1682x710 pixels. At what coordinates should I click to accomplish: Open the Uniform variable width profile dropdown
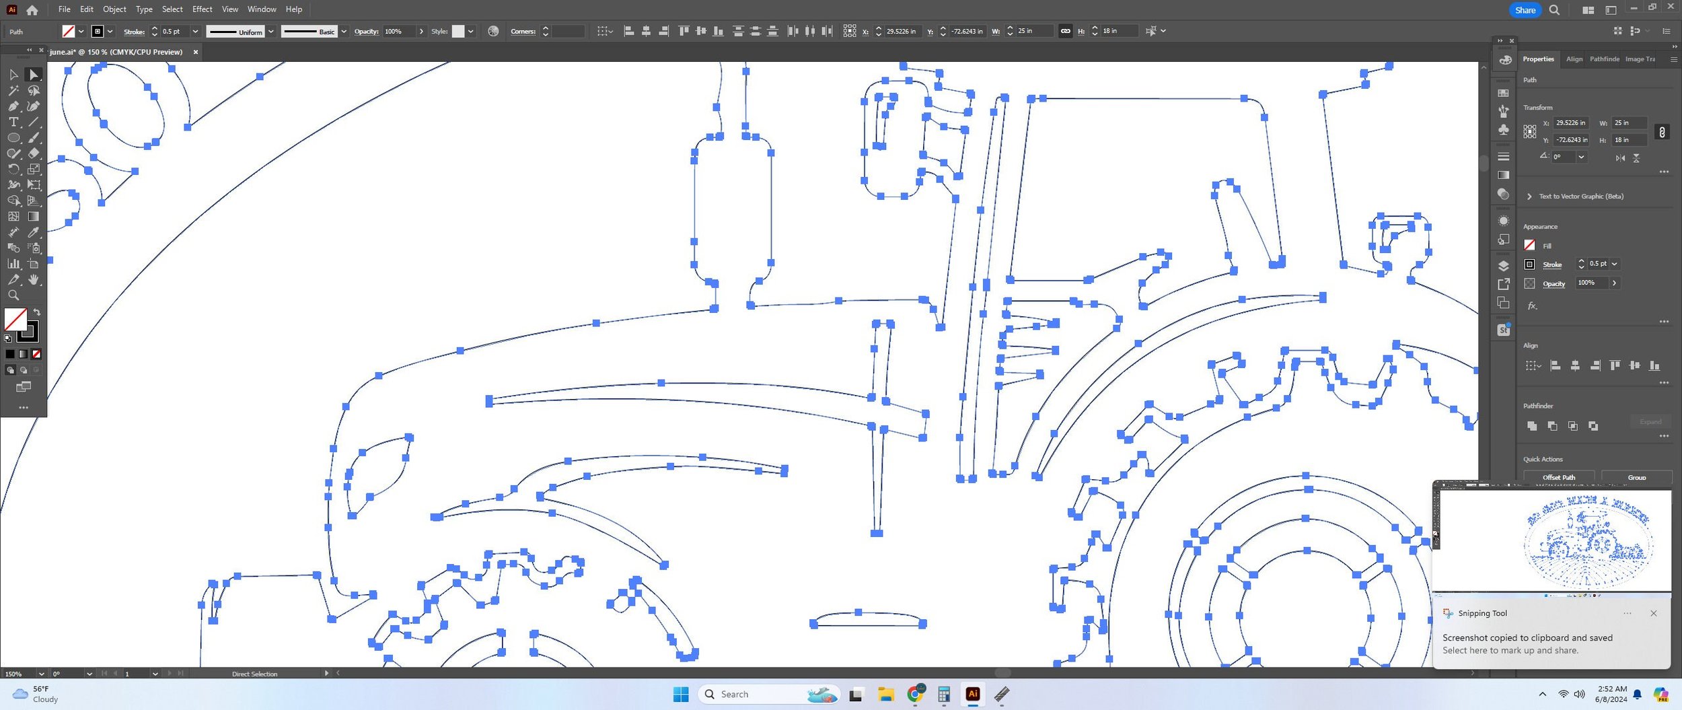pos(271,32)
